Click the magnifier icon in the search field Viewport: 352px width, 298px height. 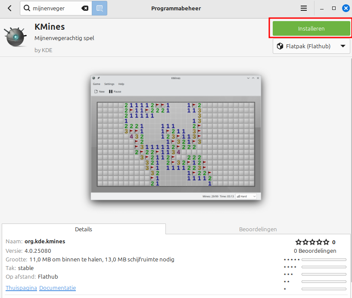pos(27,8)
